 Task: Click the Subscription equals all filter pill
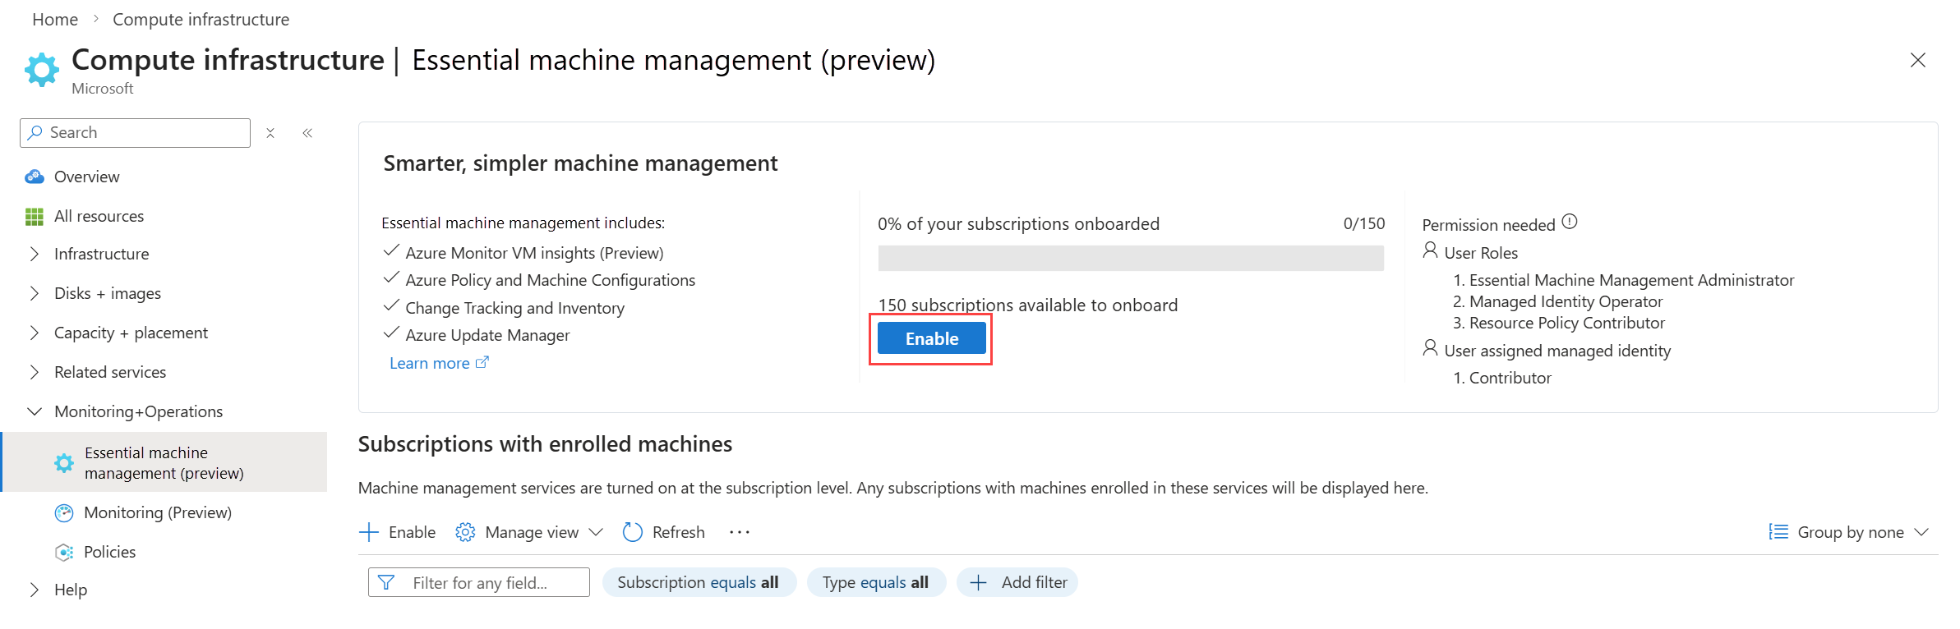[699, 582]
